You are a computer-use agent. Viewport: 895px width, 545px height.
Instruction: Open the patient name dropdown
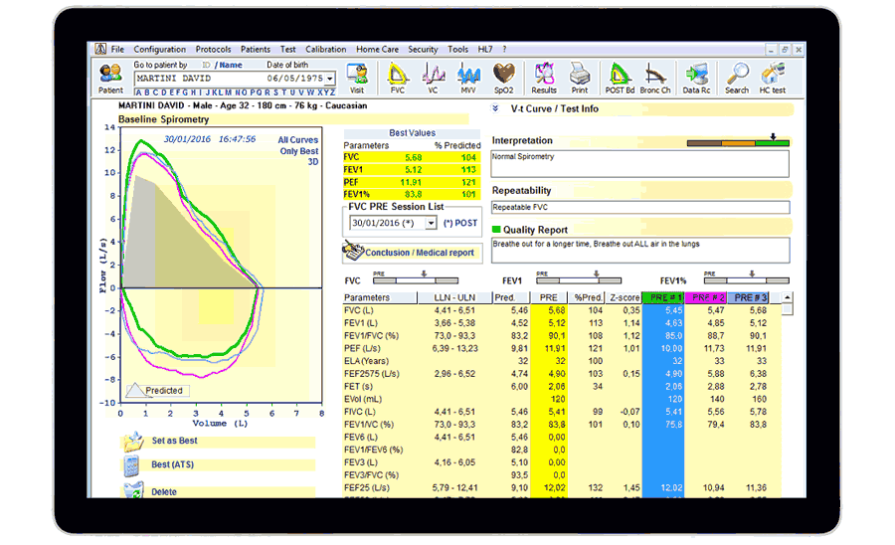[329, 78]
